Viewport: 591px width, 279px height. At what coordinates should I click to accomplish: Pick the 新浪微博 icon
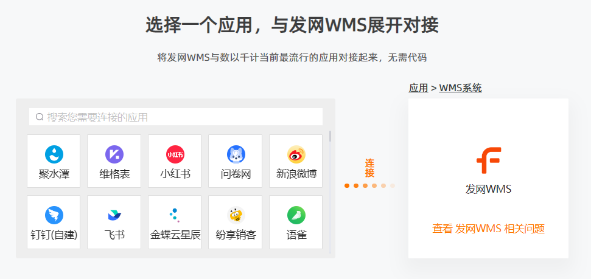tap(296, 154)
